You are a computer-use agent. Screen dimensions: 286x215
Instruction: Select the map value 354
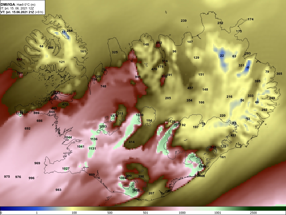[190, 101]
